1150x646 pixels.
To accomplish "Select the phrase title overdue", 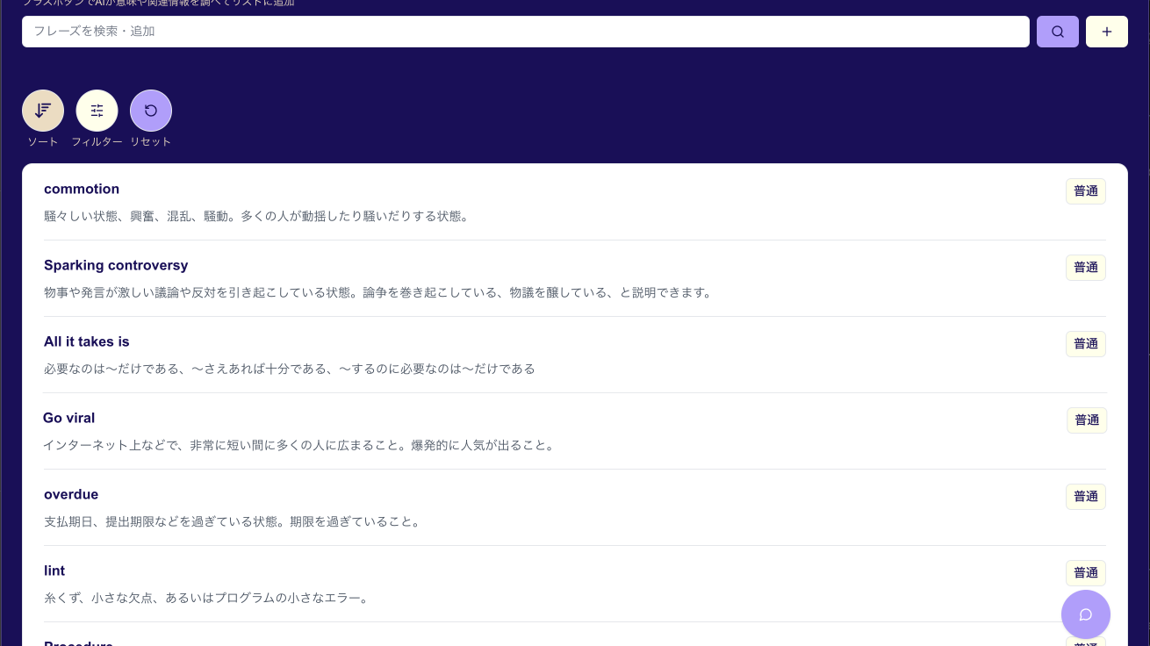I will click(x=71, y=494).
